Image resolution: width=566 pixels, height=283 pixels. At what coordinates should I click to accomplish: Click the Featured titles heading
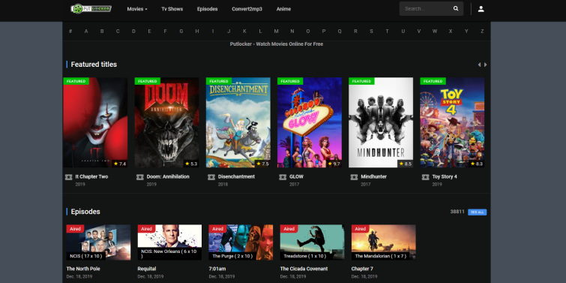94,65
